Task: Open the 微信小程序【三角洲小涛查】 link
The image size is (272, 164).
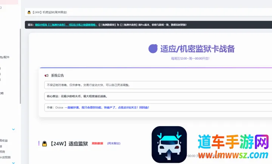Action: 52,25
